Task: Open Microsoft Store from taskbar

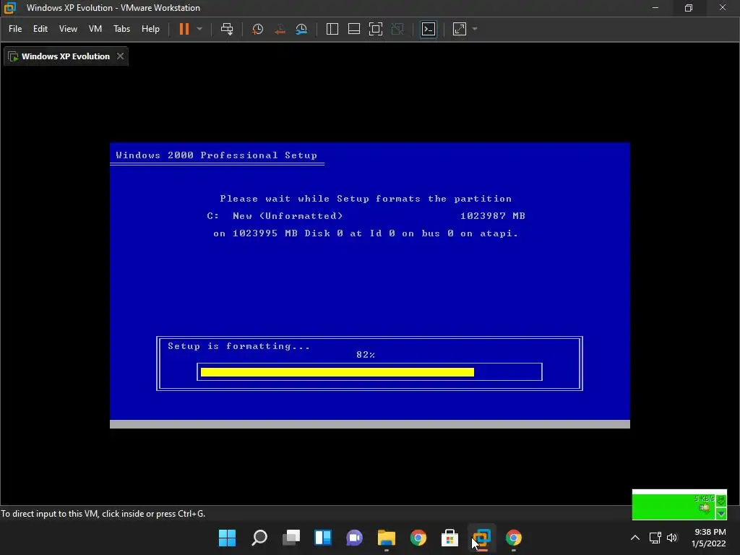Action: pos(449,538)
